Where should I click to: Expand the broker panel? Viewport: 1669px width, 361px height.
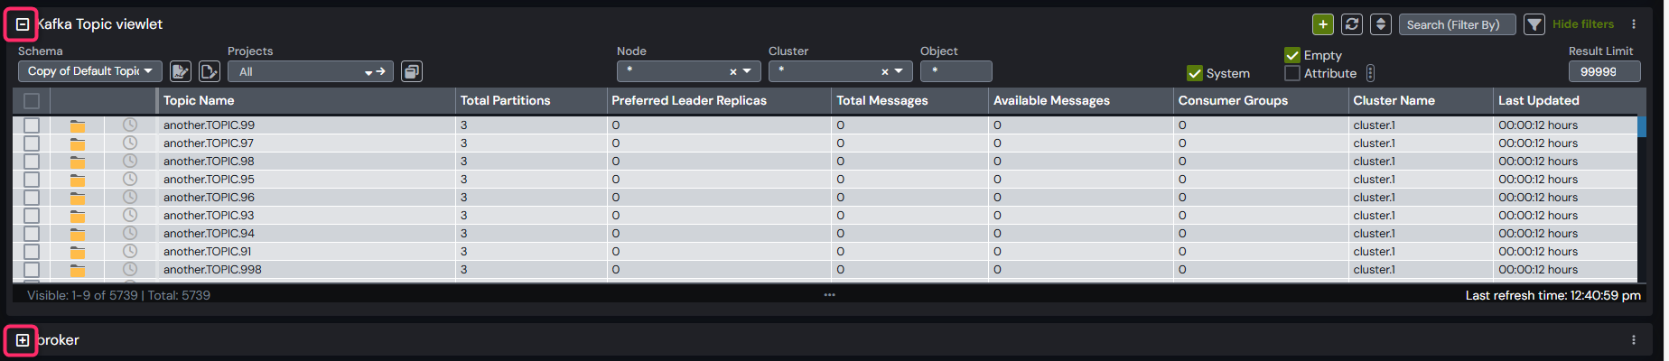(23, 340)
